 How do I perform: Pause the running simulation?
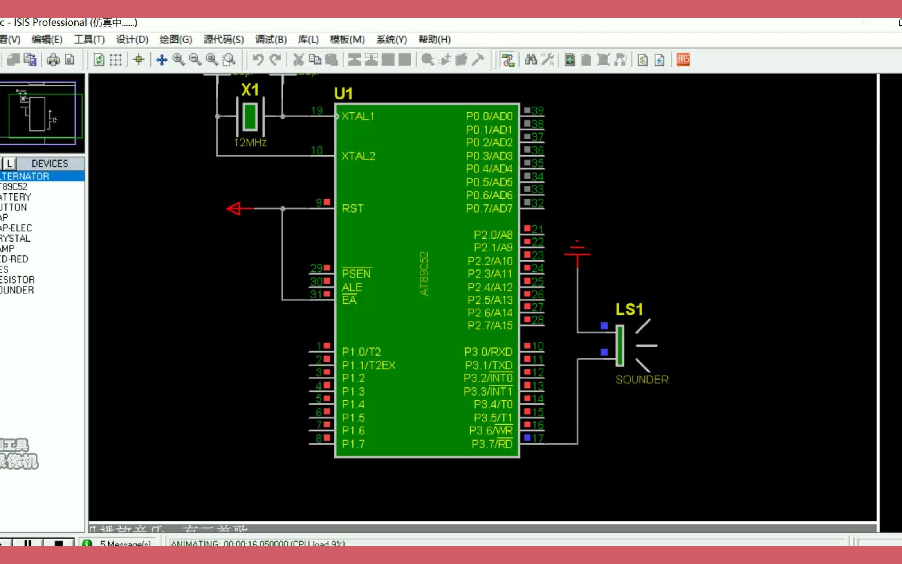pyautogui.click(x=27, y=543)
